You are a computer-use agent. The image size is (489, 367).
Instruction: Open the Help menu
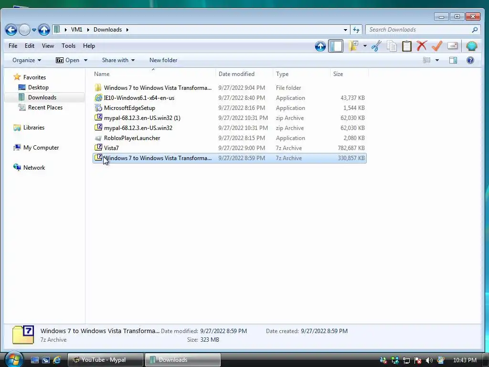tap(89, 45)
